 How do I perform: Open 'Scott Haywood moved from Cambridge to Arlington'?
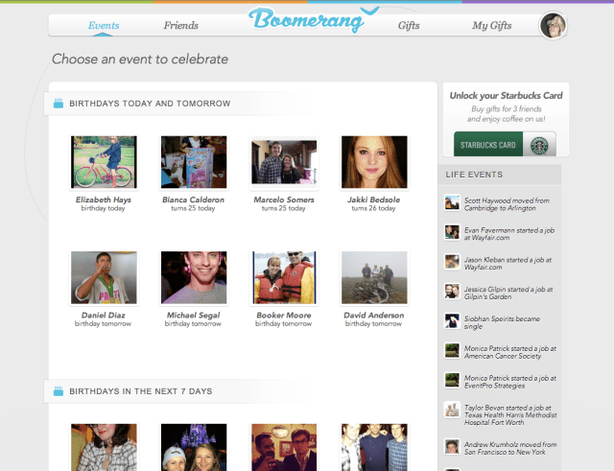[507, 204]
